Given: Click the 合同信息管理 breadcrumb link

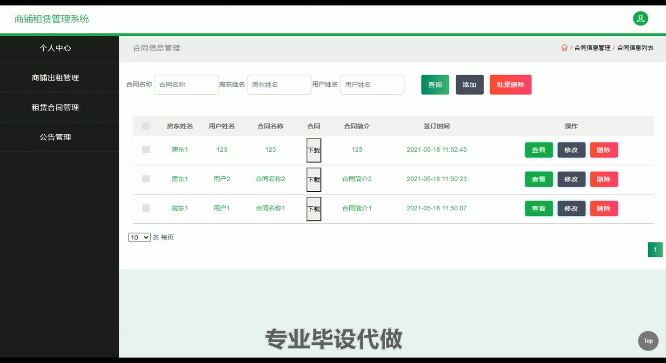Looking at the screenshot, I should point(593,48).
